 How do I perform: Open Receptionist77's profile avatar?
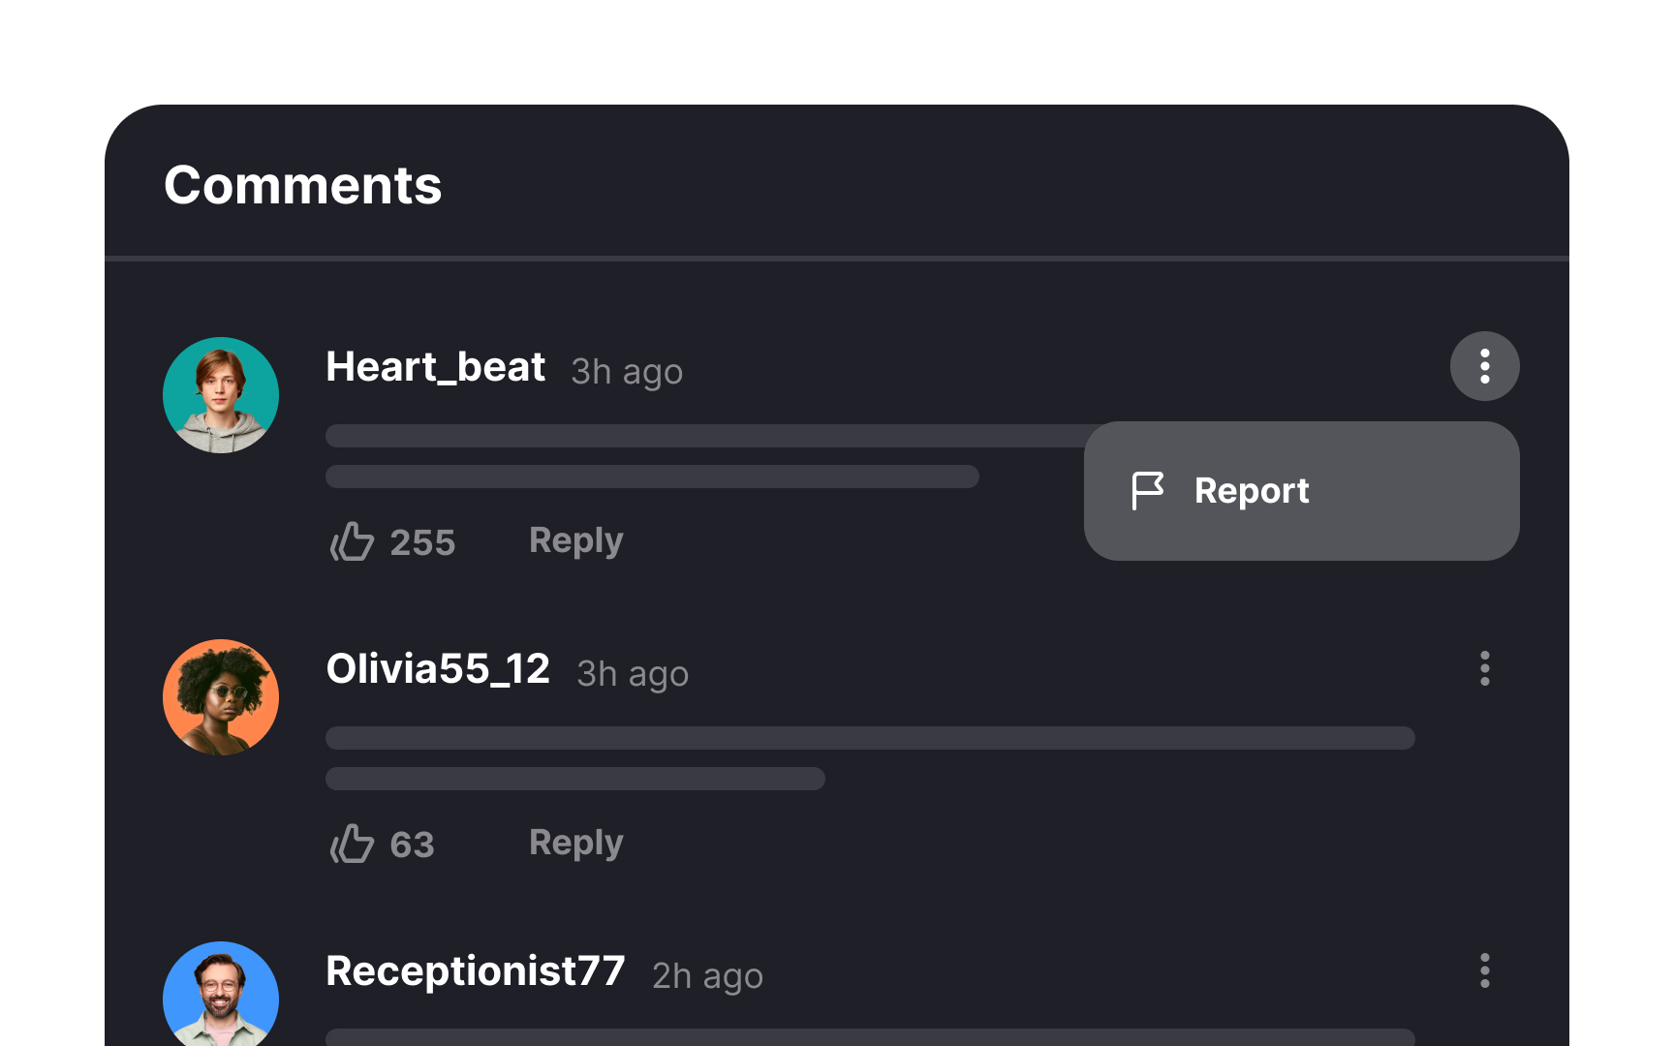(221, 995)
